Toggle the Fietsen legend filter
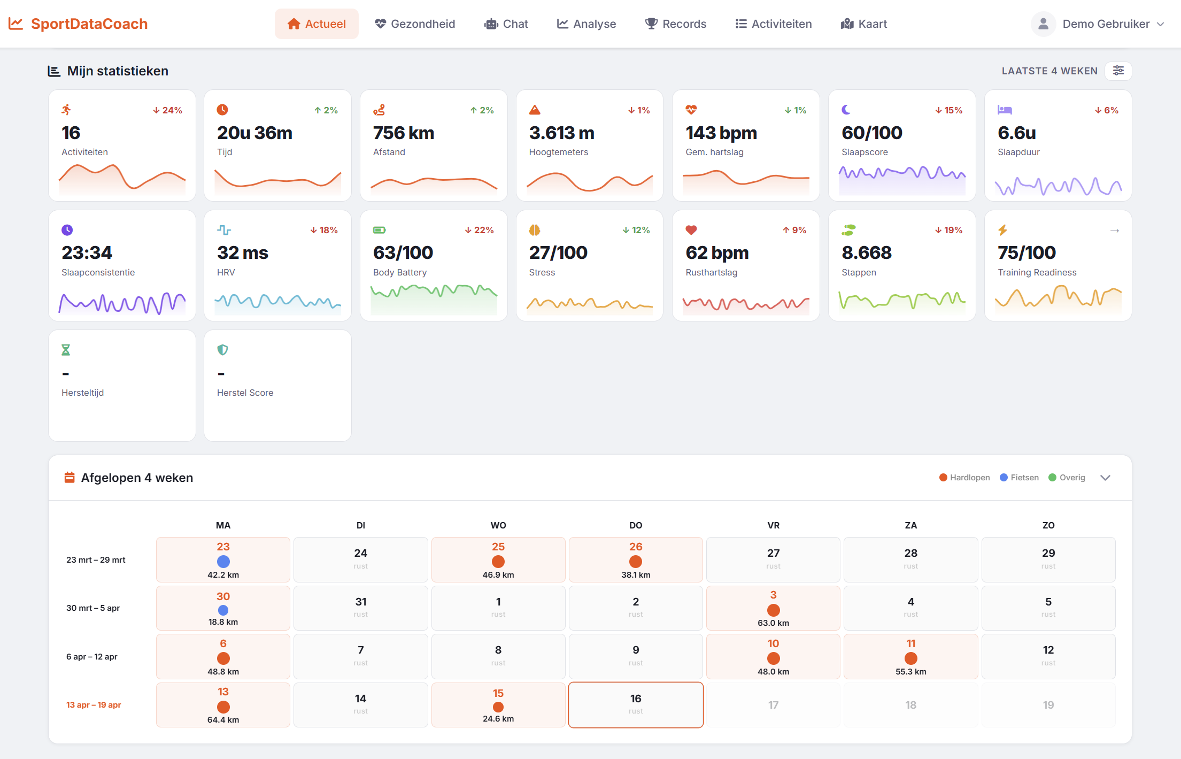The image size is (1181, 759). (1019, 478)
